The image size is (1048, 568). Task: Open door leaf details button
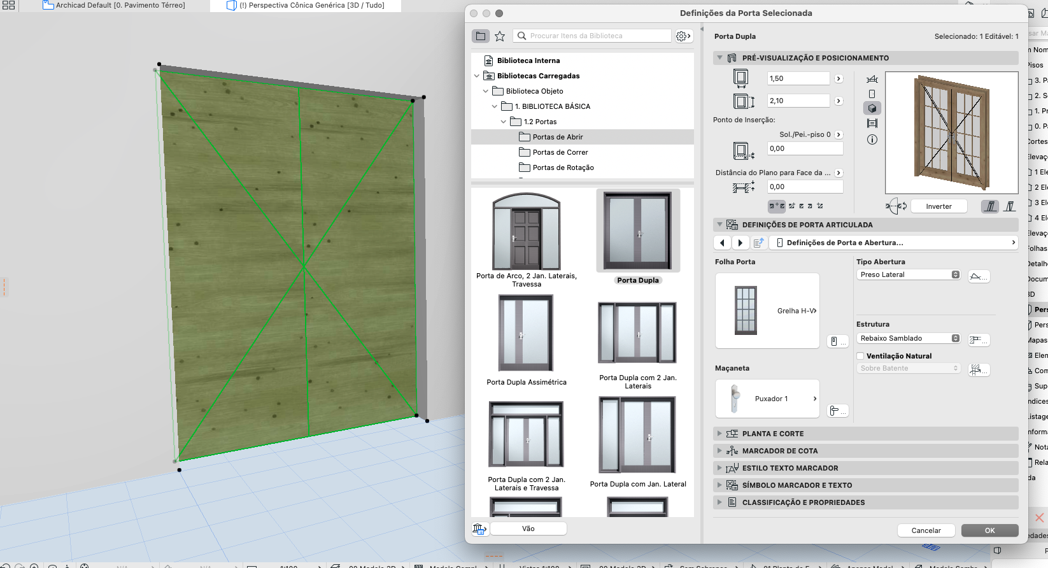tap(837, 342)
